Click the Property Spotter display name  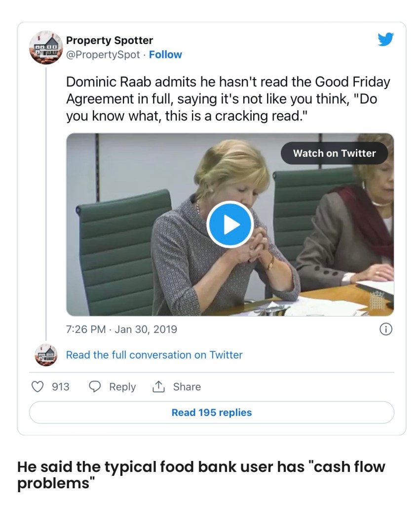pyautogui.click(x=110, y=41)
